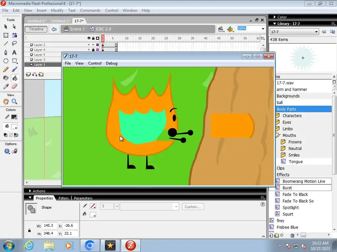Image resolution: width=337 pixels, height=252 pixels.
Task: Toggle Layer 2 outline square
Action: point(97,45)
